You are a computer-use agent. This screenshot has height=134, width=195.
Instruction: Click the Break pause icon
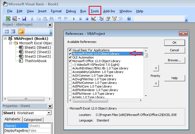(81, 19)
